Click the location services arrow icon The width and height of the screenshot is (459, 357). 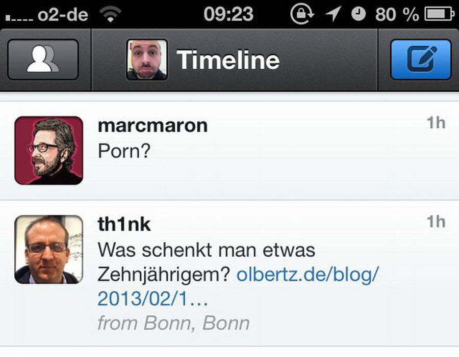333,14
